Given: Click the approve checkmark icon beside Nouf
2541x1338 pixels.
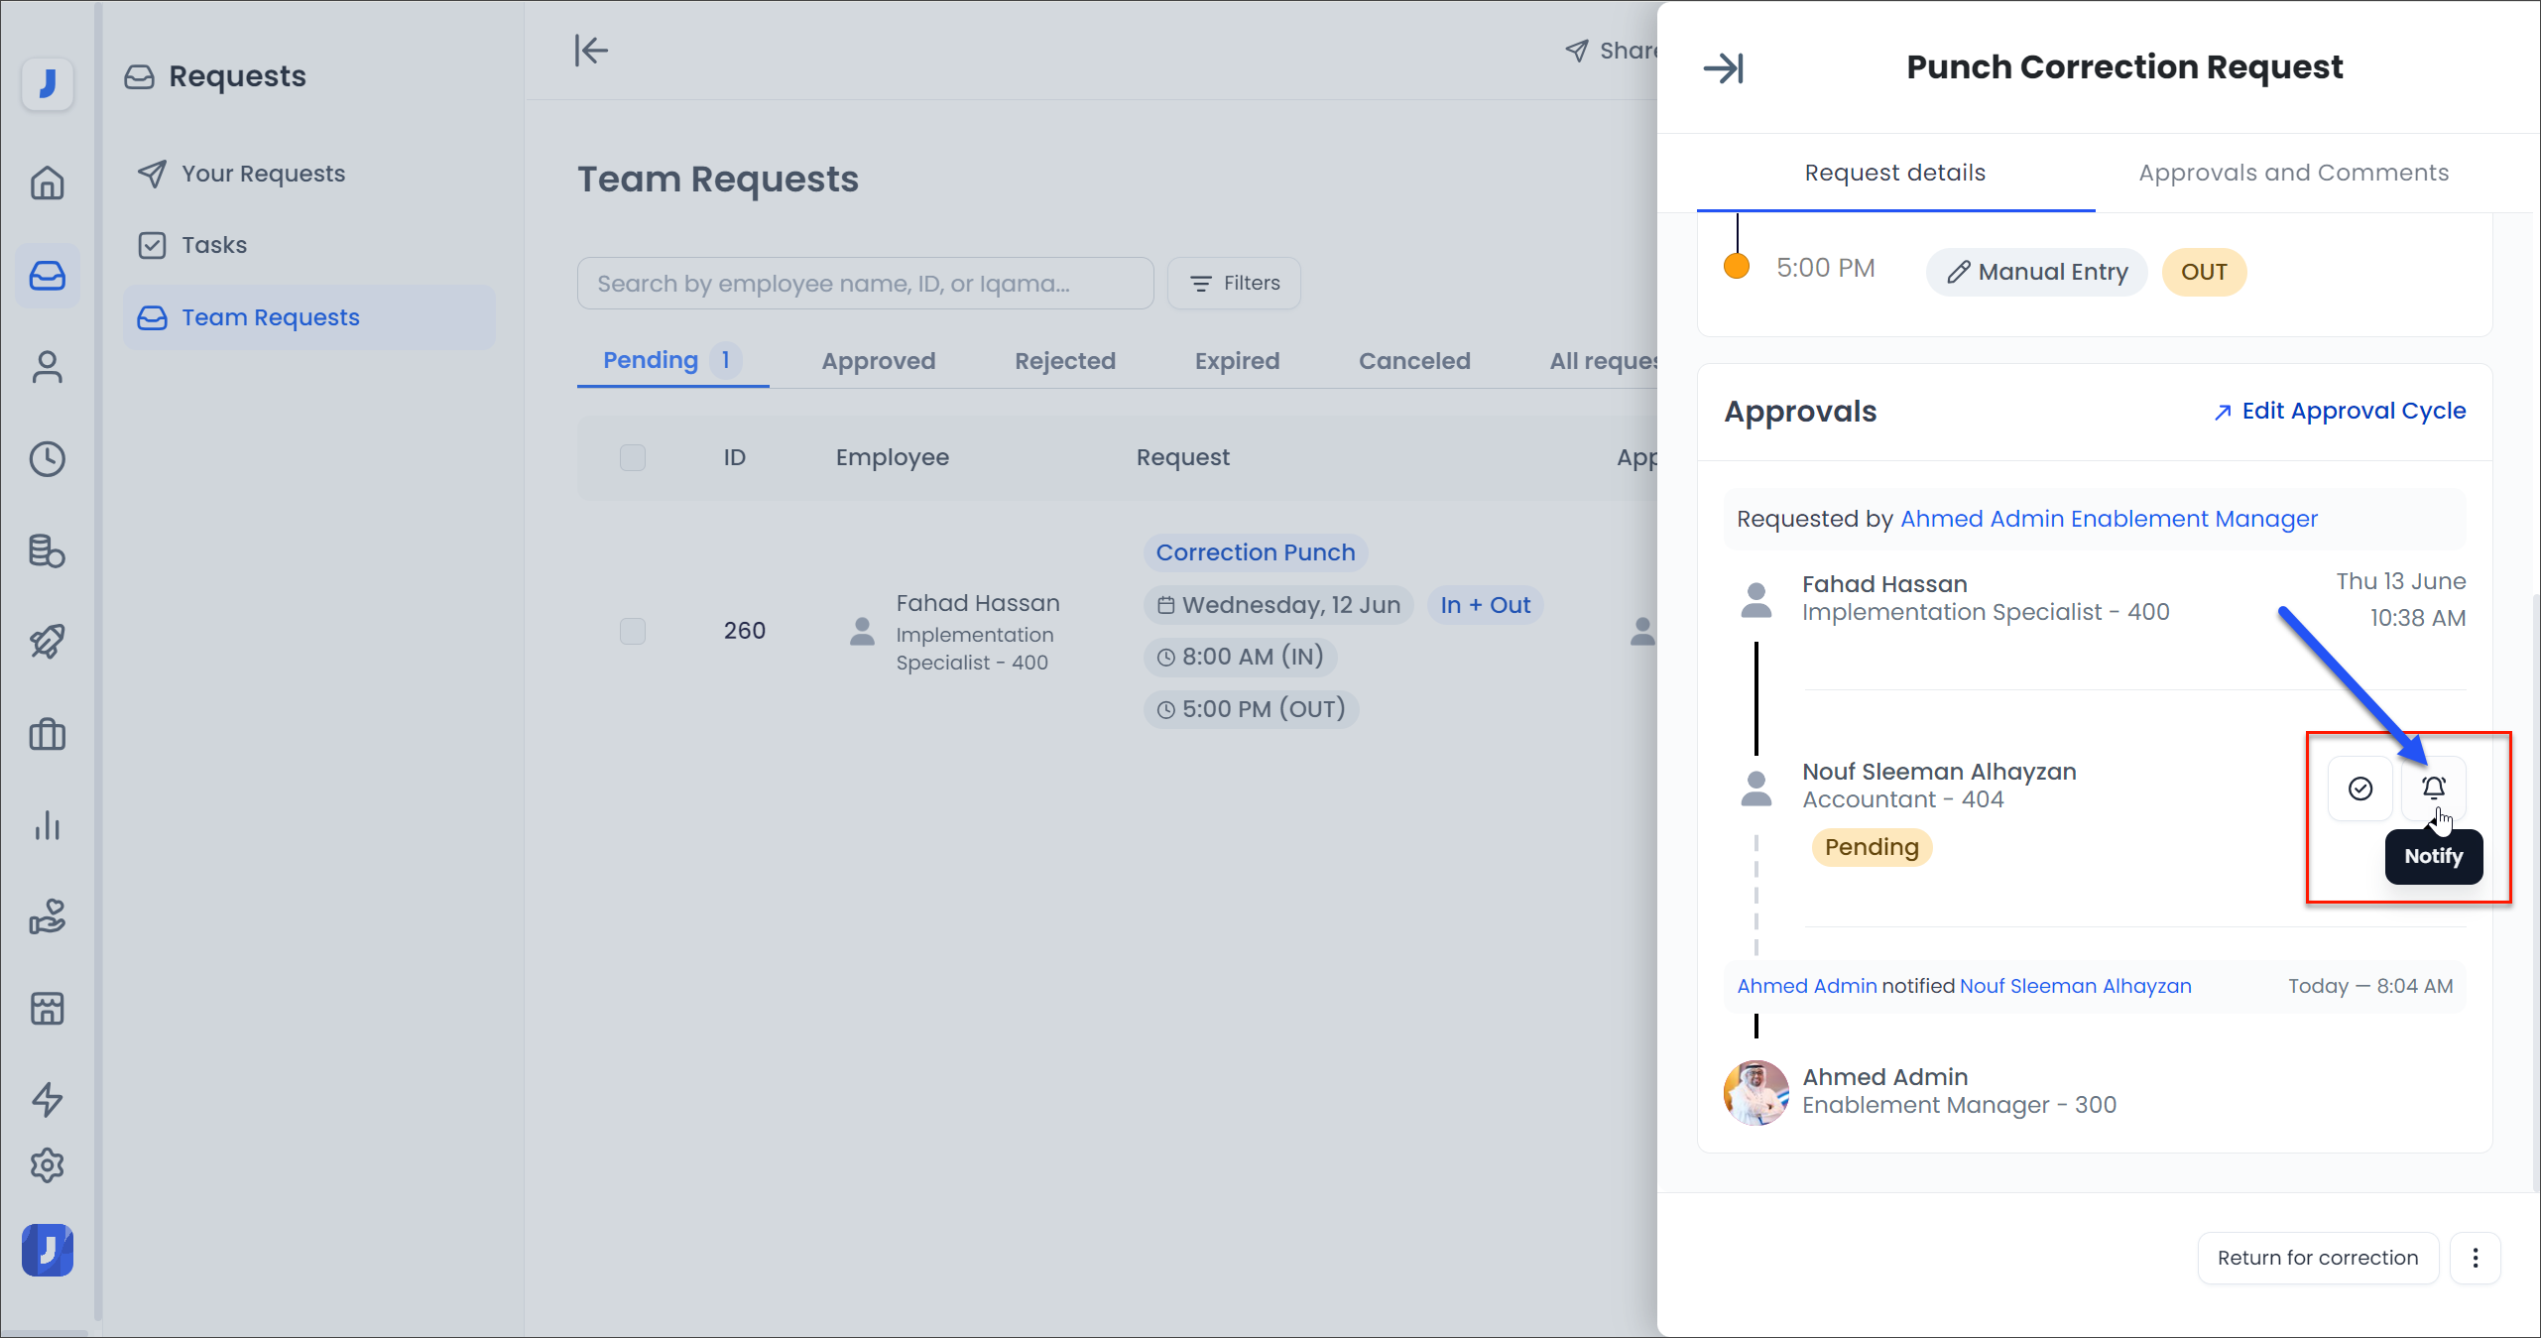Looking at the screenshot, I should click(x=2360, y=789).
